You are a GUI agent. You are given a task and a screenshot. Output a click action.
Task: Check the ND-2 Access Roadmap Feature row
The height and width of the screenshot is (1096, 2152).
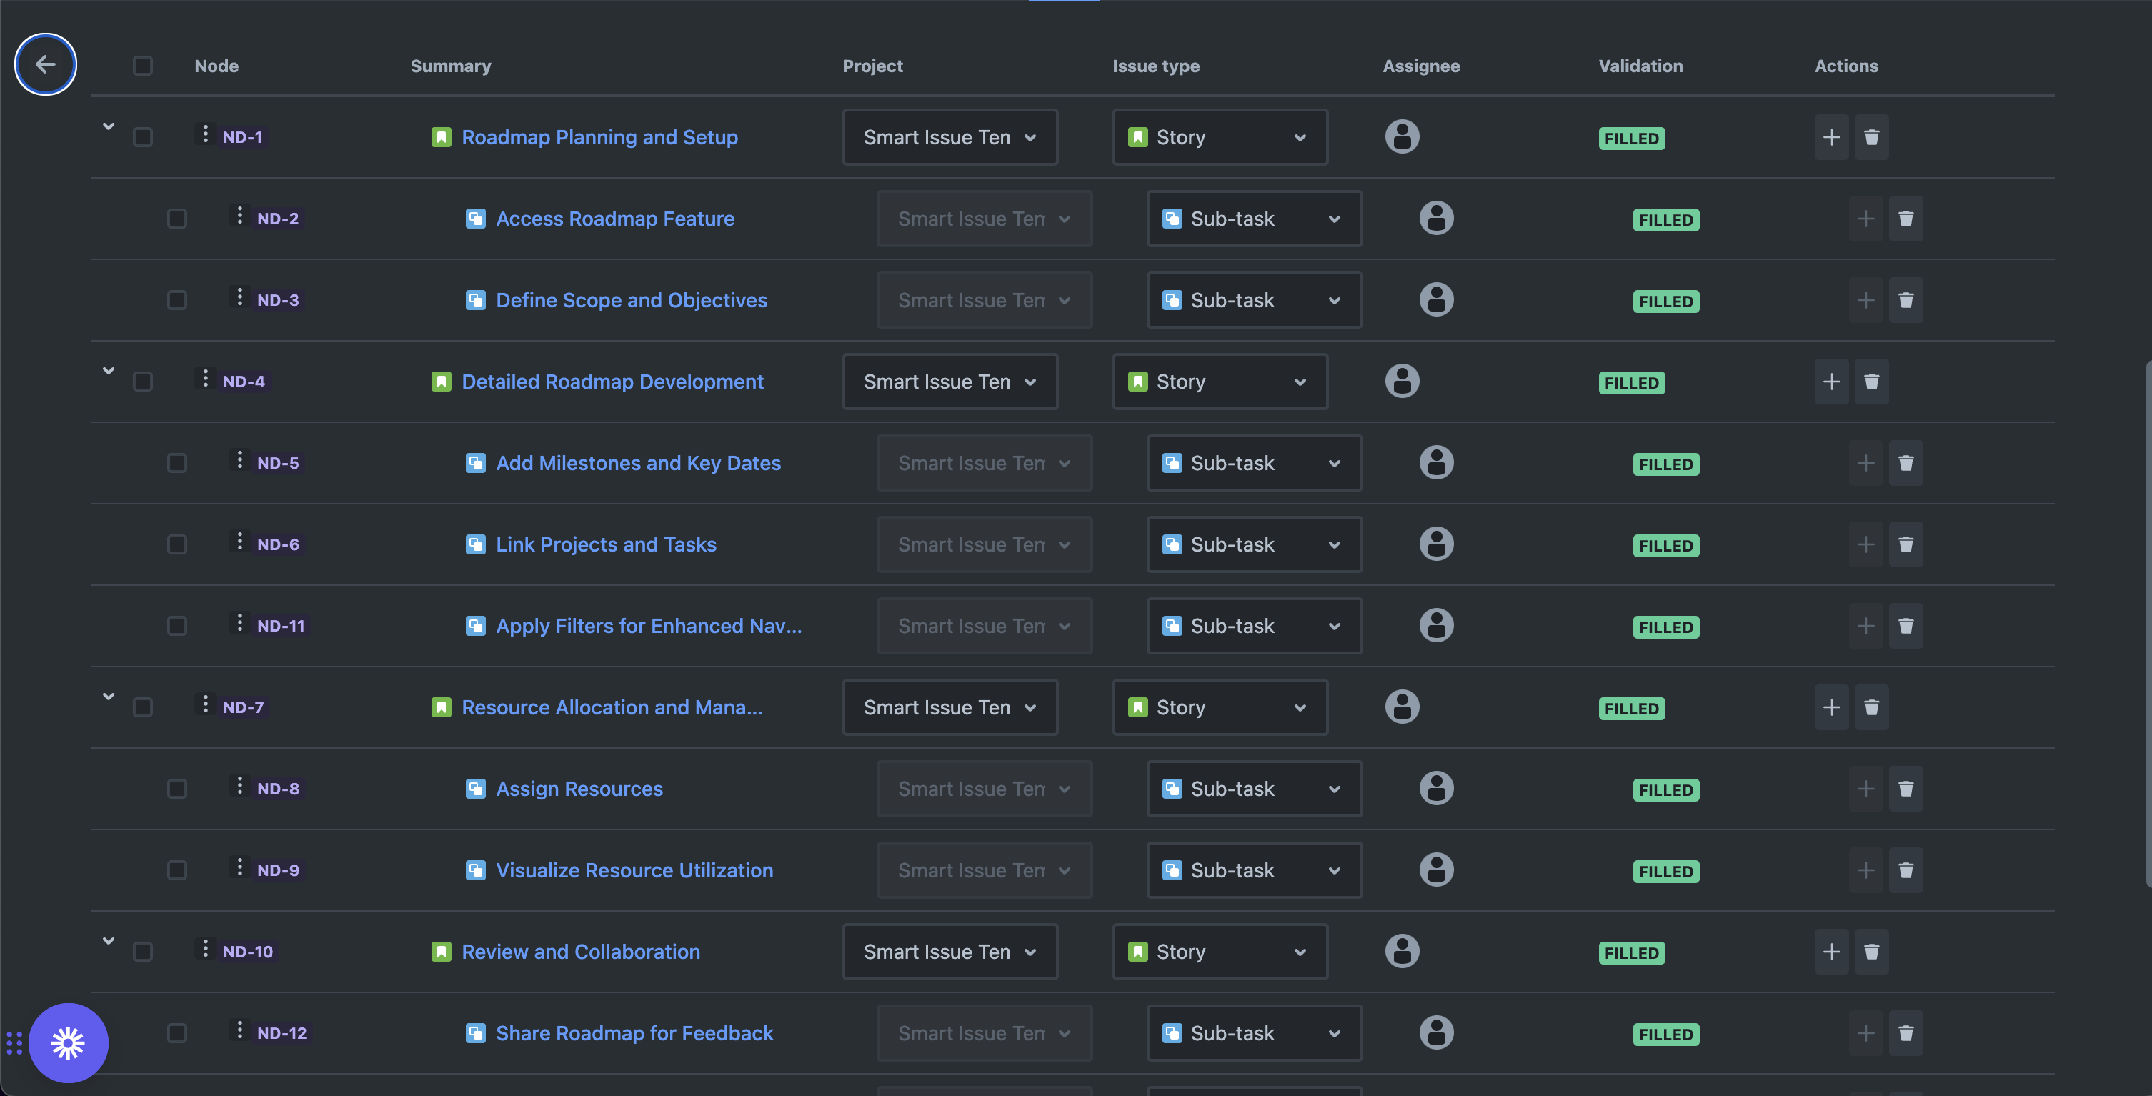click(x=177, y=219)
